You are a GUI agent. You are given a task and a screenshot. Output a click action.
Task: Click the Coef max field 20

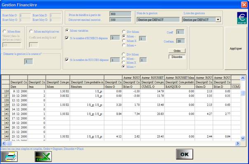point(181,41)
